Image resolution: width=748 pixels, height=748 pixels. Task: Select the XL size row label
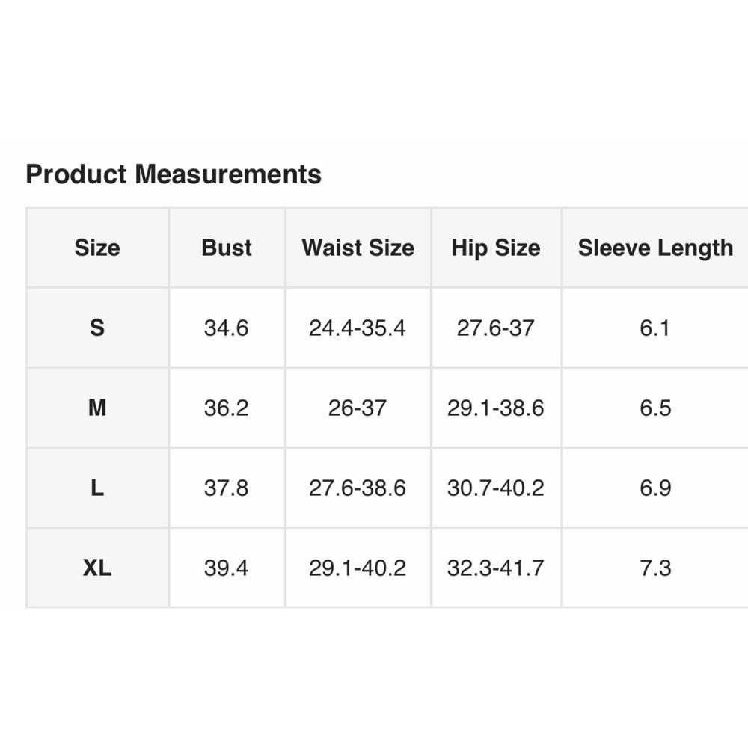pyautogui.click(x=97, y=568)
